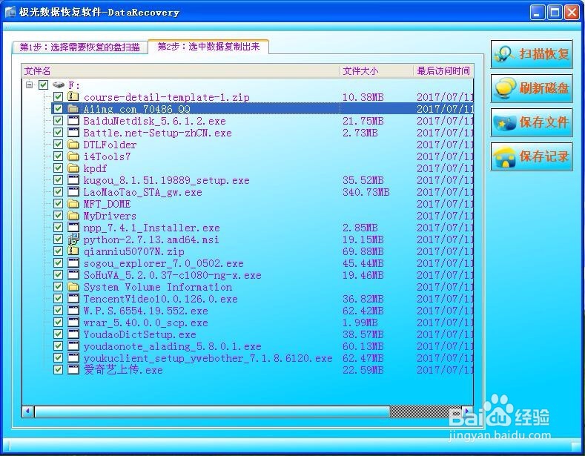Click the icon beside npp_7.4.1_Installer.exe
Screen dimensions: 585x456
point(73,227)
